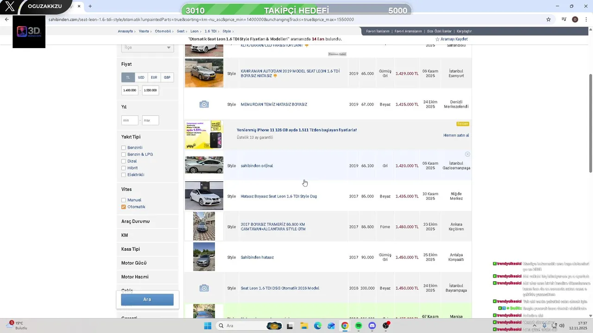Go to the 1.6 TDI breadcrumb
Image resolution: width=593 pixels, height=333 pixels.
pyautogui.click(x=210, y=31)
